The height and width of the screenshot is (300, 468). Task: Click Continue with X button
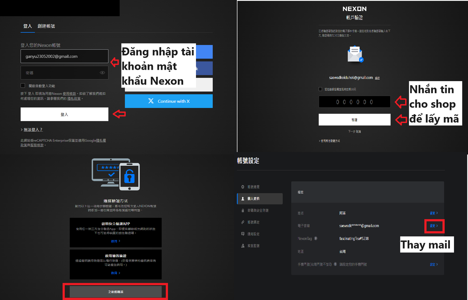169,101
